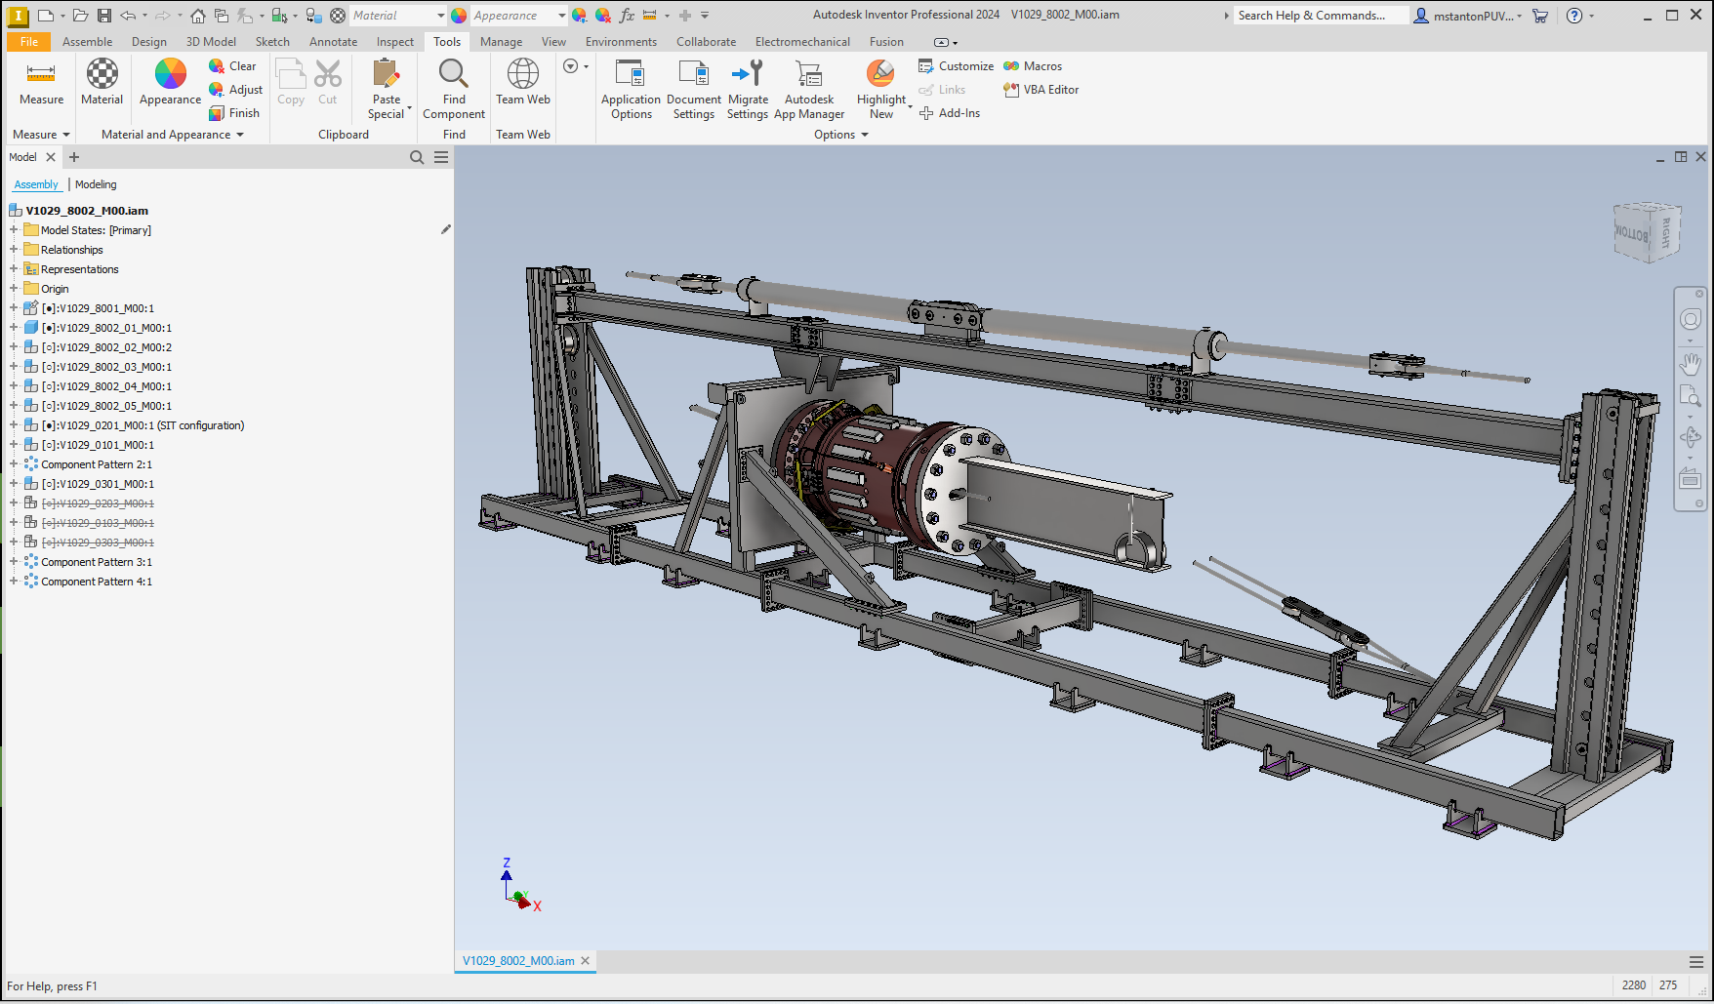Launch Autodesk App Manager
The height and width of the screenshot is (1004, 1714).
tap(809, 89)
